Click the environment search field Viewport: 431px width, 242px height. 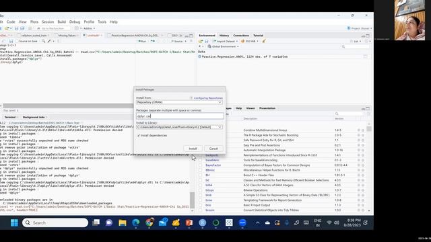tap(355, 46)
